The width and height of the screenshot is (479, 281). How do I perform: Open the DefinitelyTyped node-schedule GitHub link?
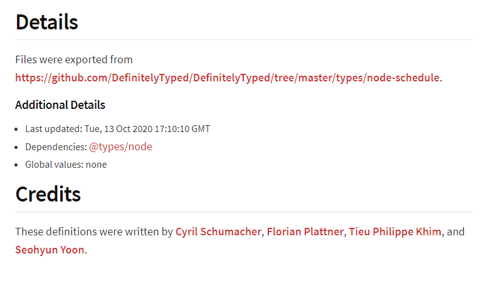tap(228, 78)
